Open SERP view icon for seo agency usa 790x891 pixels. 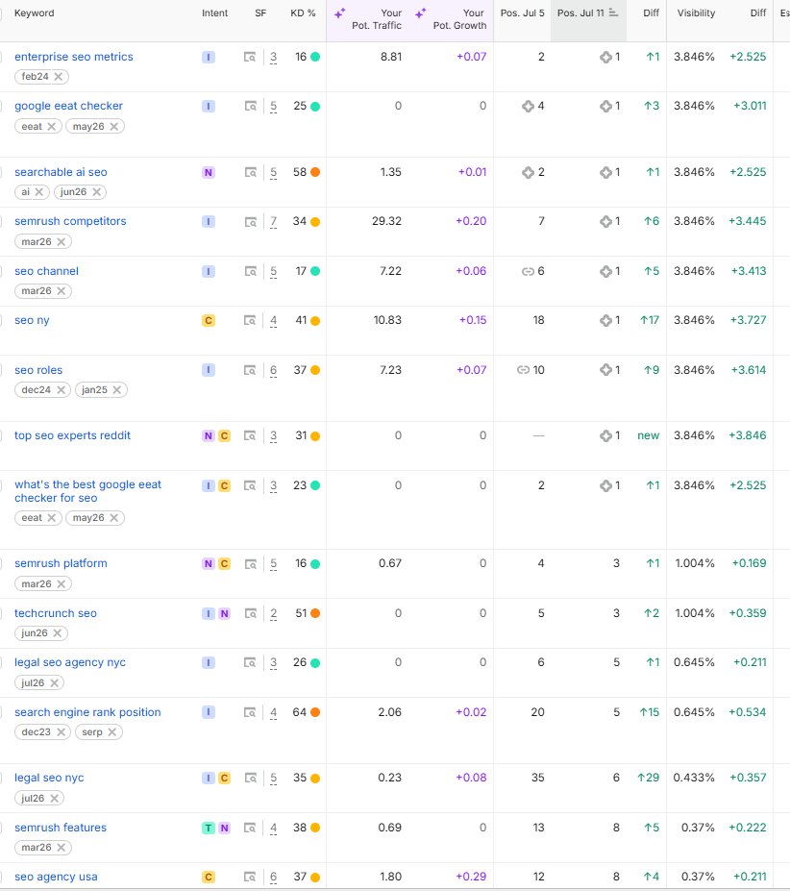tap(250, 877)
